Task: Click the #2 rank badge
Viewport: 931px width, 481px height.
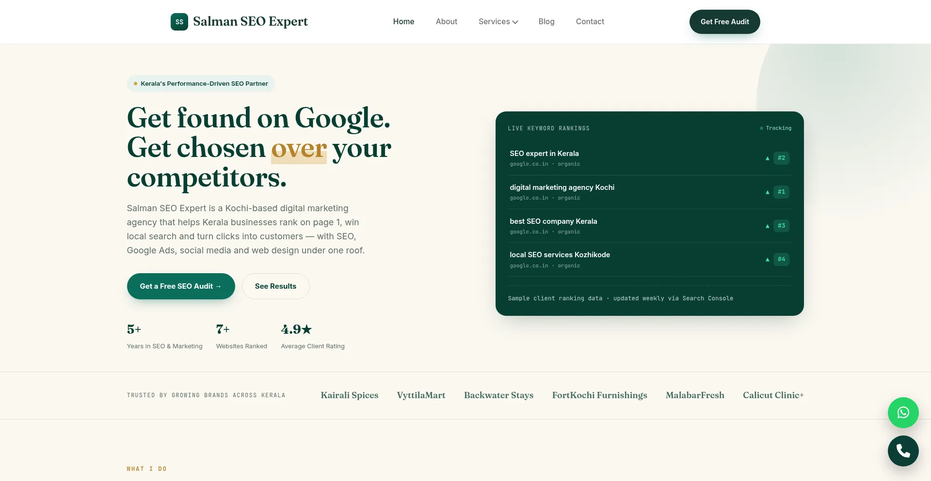Action: [x=781, y=158]
